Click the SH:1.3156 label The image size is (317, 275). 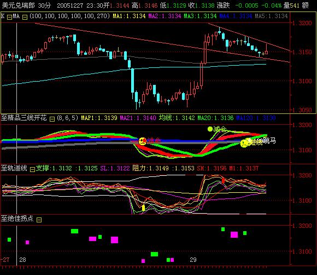click(x=212, y=168)
